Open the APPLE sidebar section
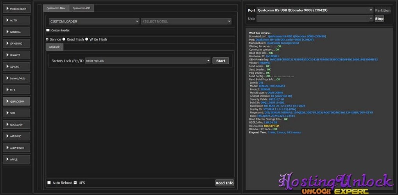The width and height of the screenshot is (398, 195). (x=16, y=159)
